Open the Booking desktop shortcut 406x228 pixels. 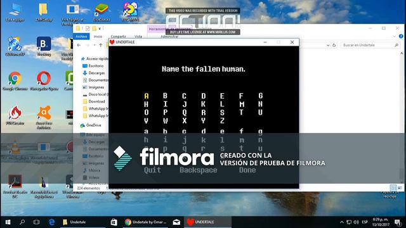coord(44,46)
